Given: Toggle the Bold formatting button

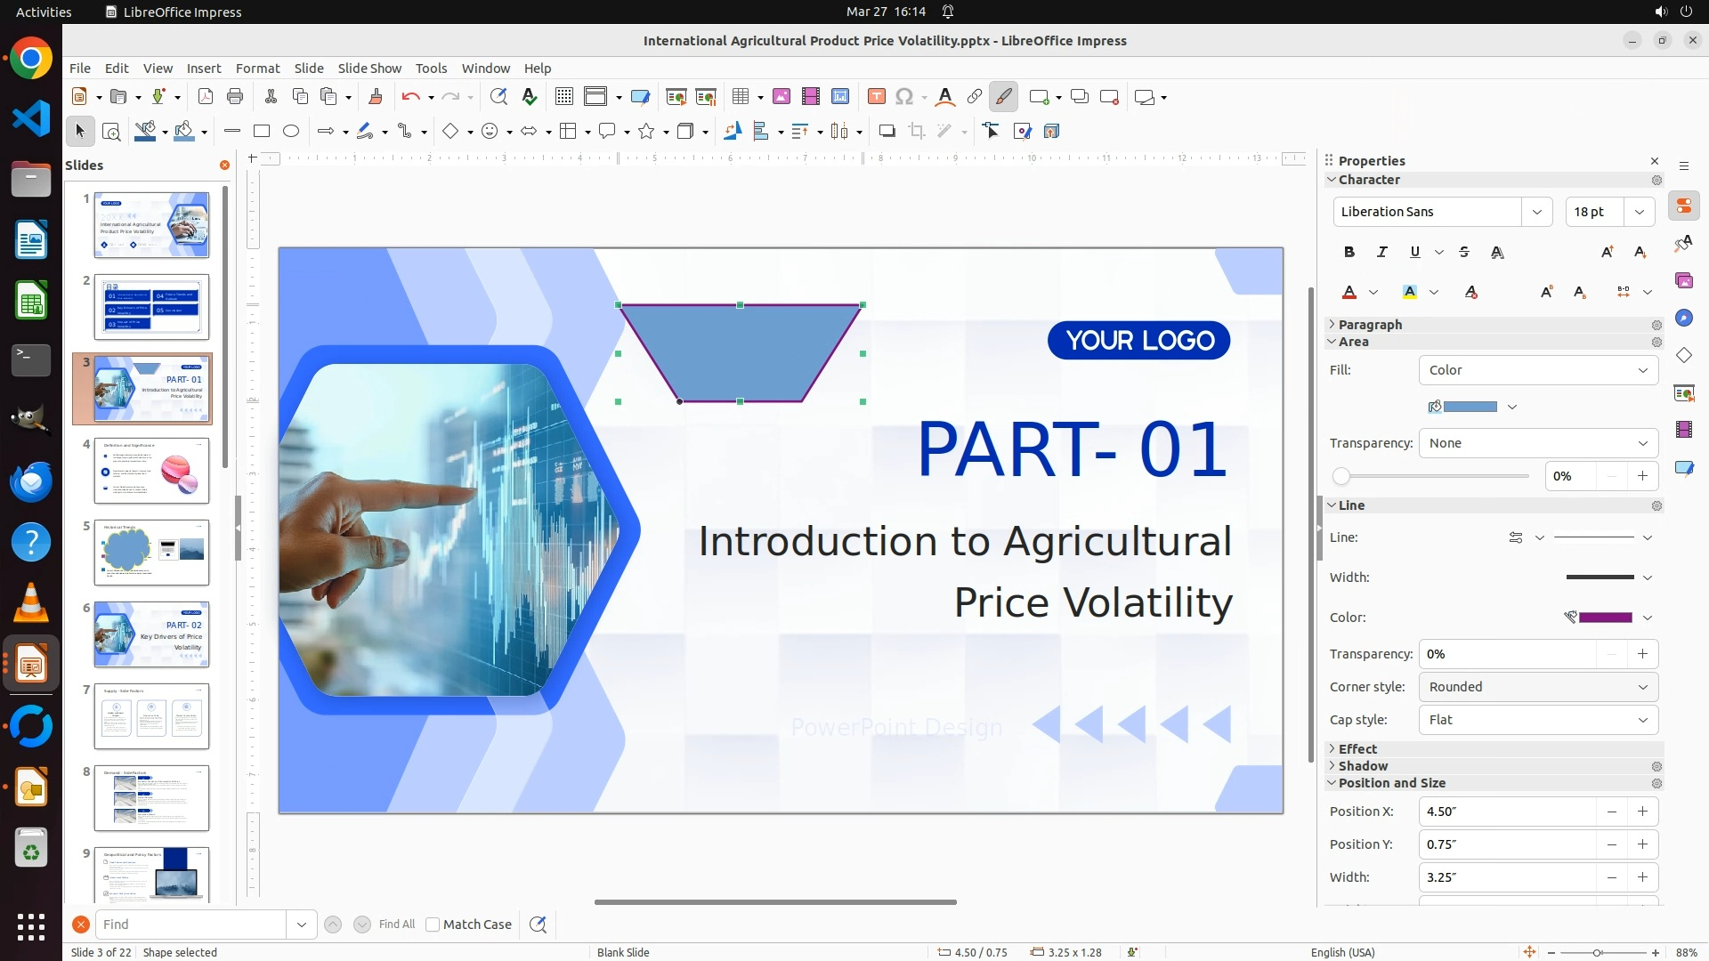Looking at the screenshot, I should 1349,253.
